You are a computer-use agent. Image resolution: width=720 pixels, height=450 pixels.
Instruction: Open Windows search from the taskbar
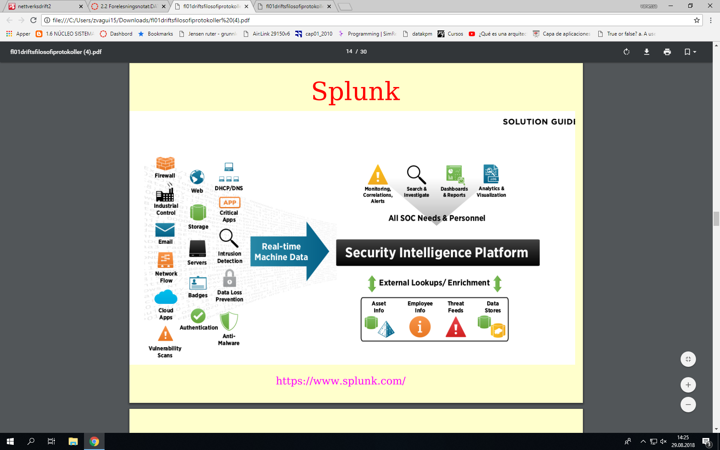(x=31, y=441)
